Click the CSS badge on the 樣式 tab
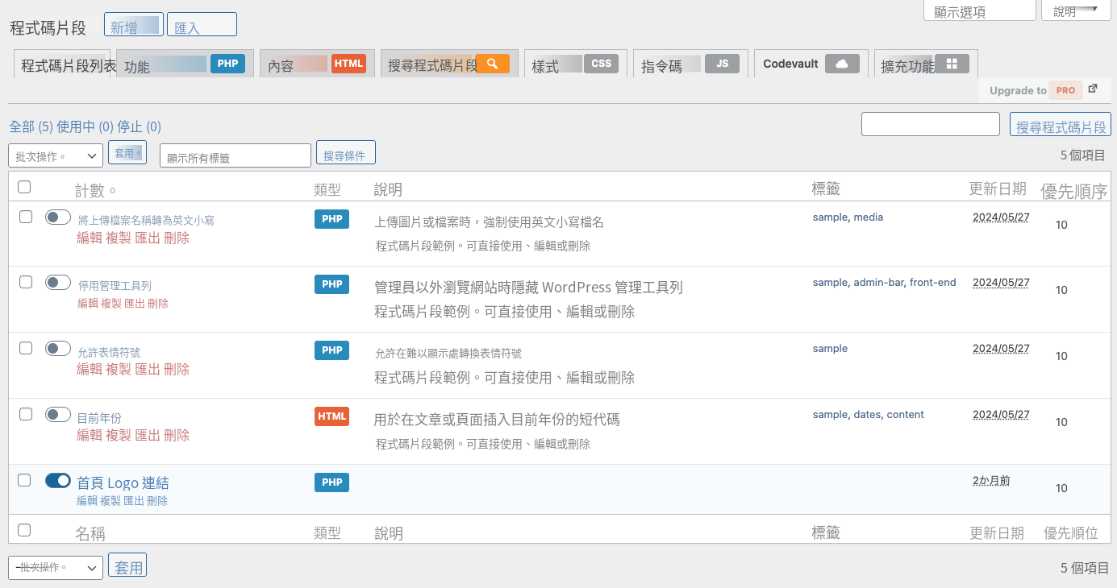Viewport: 1117px width, 588px height. tap(601, 64)
